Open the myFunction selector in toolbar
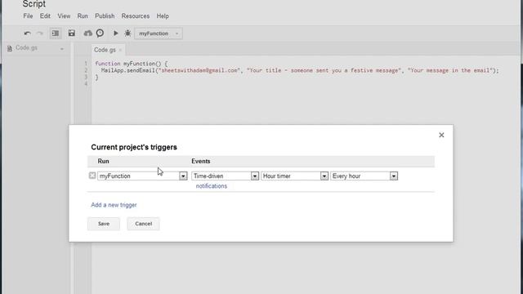 pyautogui.click(x=159, y=33)
